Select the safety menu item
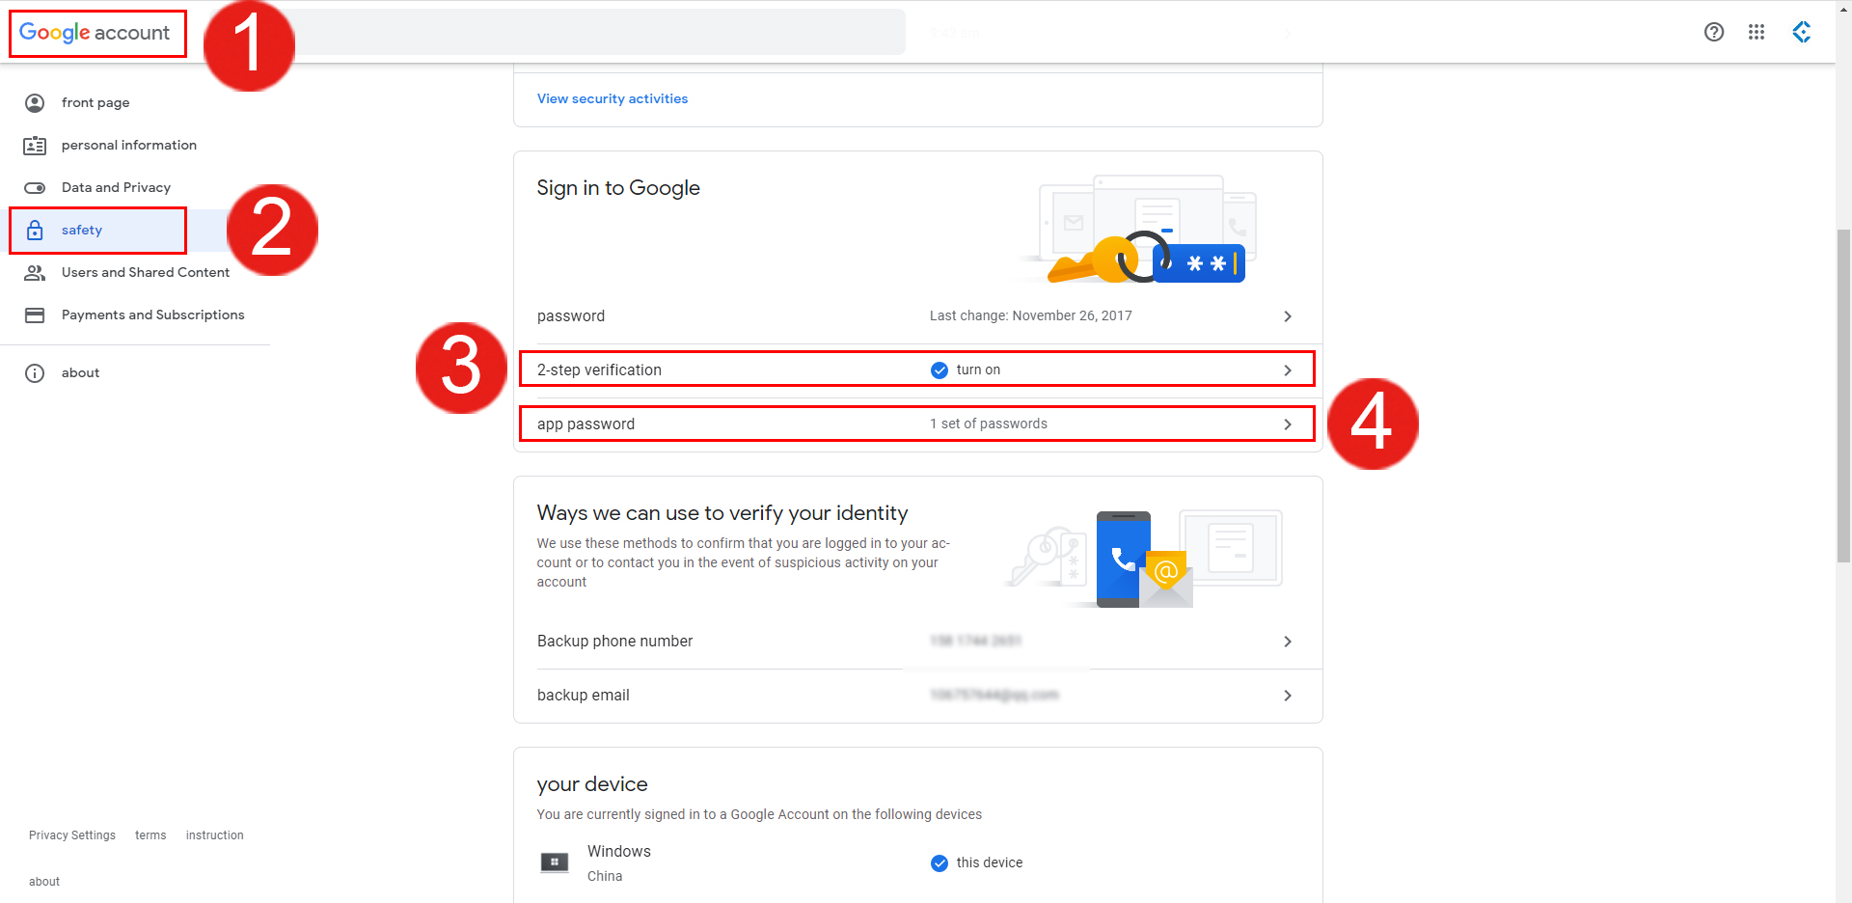The height and width of the screenshot is (903, 1852). click(82, 231)
